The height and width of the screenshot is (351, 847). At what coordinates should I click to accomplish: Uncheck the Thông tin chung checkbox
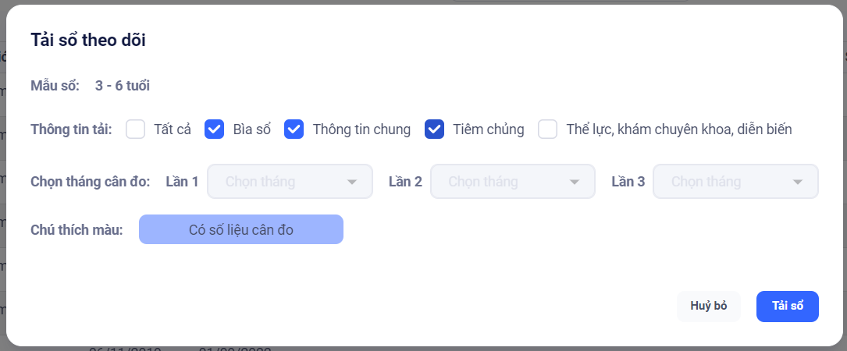pyautogui.click(x=294, y=129)
